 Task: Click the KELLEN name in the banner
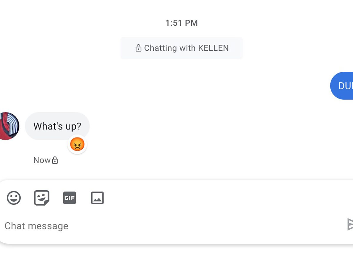[214, 48]
